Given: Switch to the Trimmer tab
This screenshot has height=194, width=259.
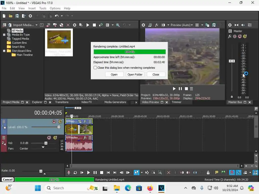Looking at the screenshot, I should pyautogui.click(x=177, y=102).
